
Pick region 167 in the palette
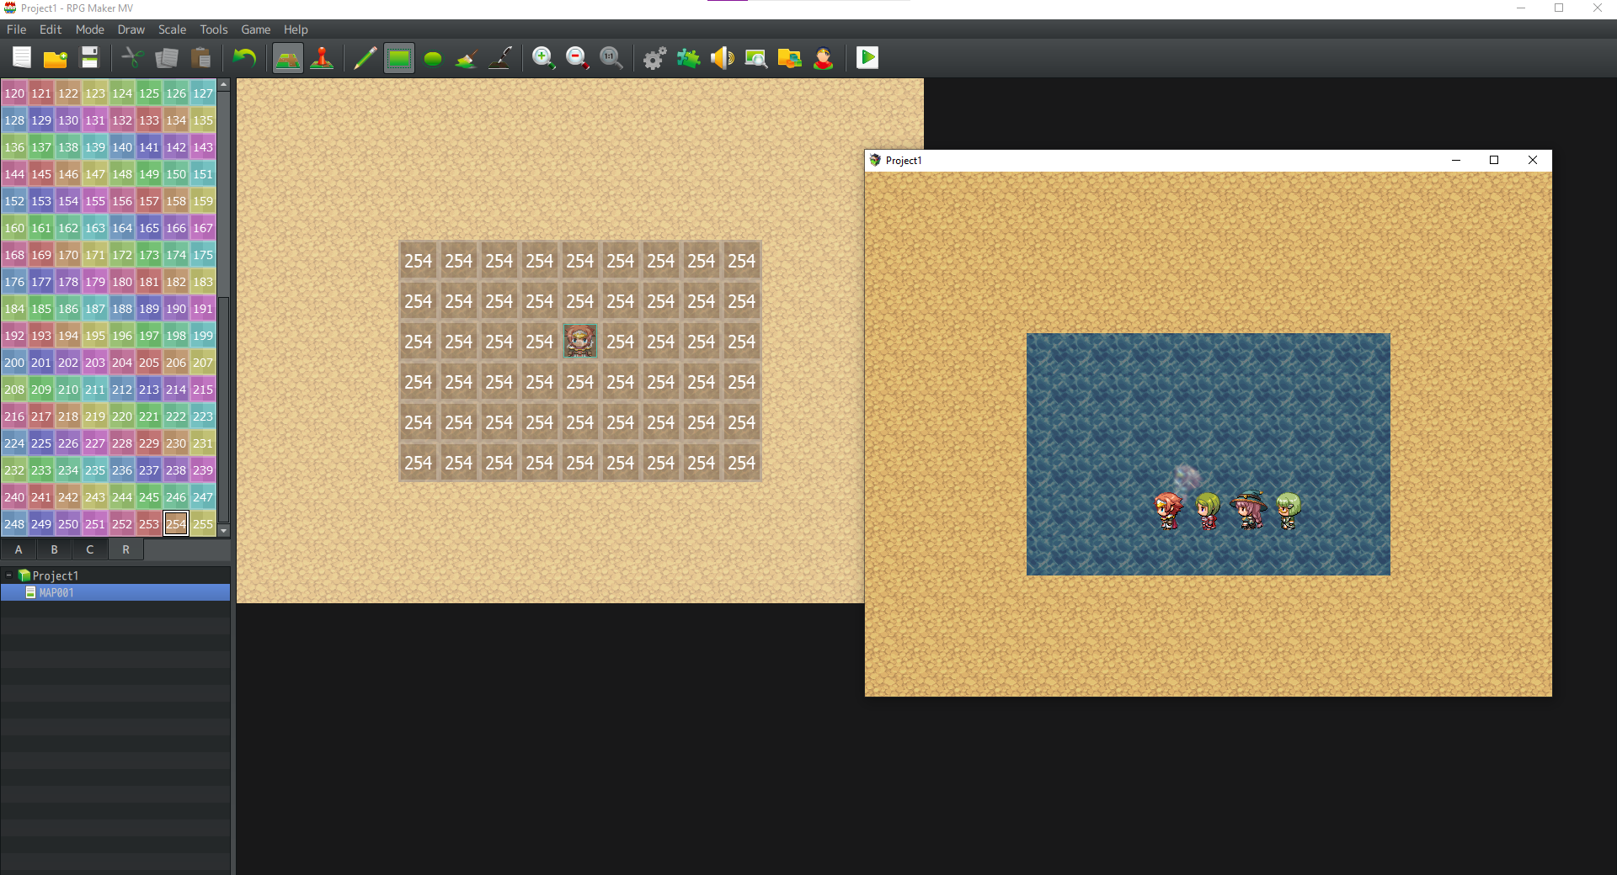[x=203, y=228]
